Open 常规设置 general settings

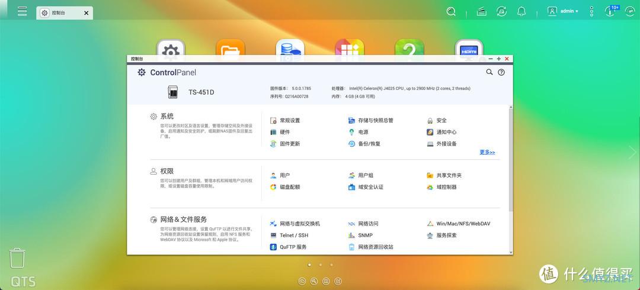[285, 120]
